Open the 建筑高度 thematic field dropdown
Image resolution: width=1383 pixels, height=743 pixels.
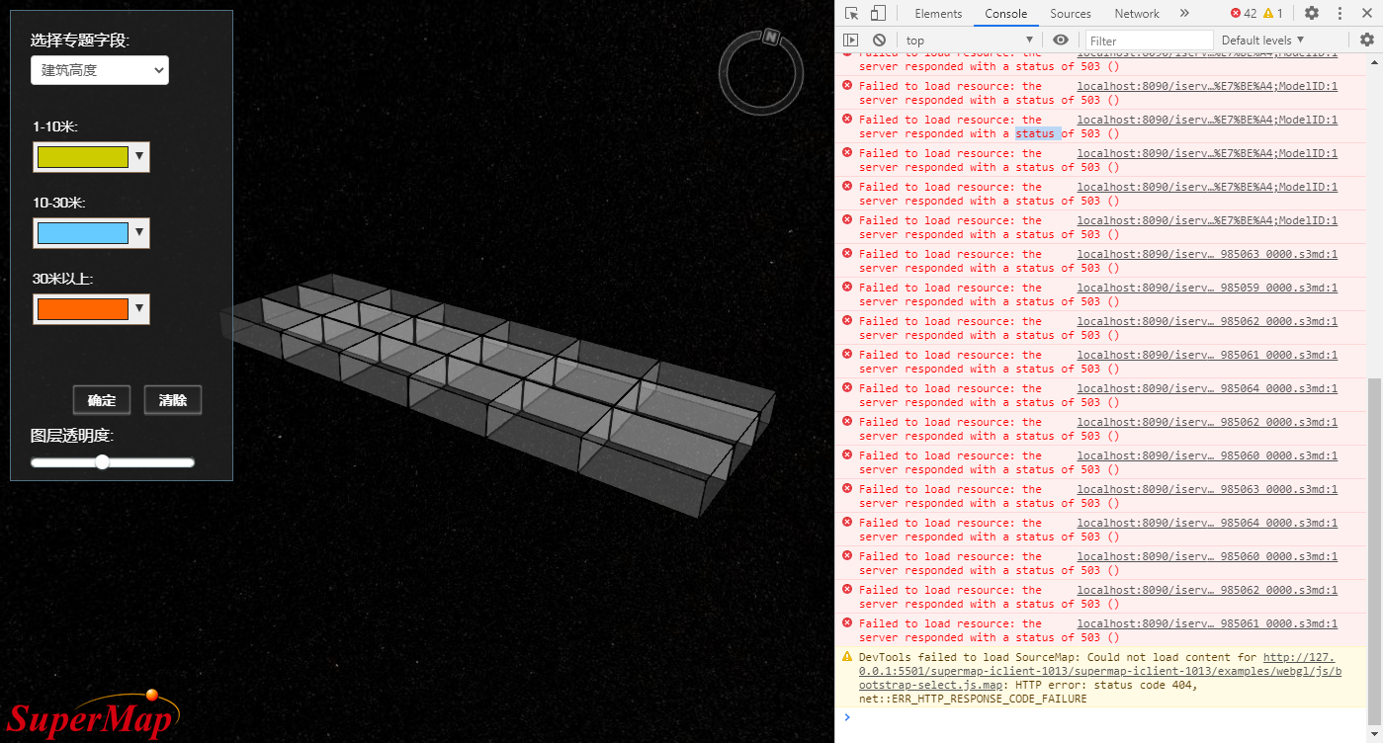(x=100, y=70)
